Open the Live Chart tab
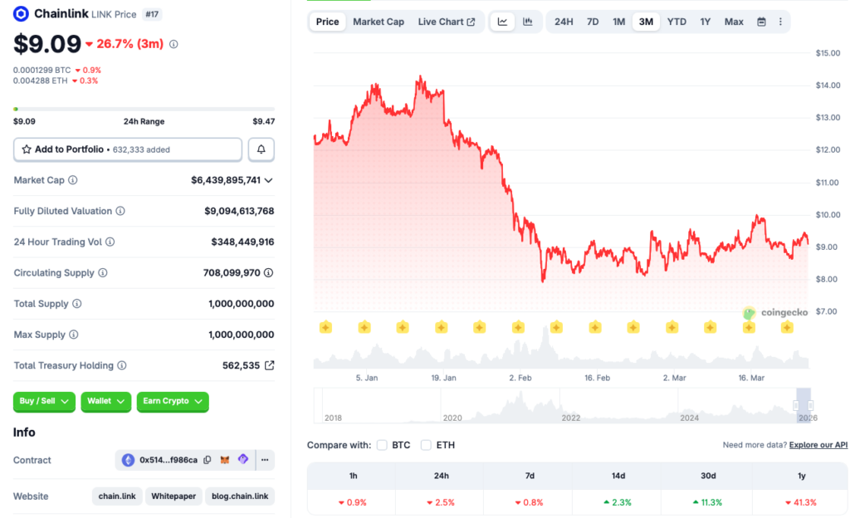850x518 pixels. 447,22
